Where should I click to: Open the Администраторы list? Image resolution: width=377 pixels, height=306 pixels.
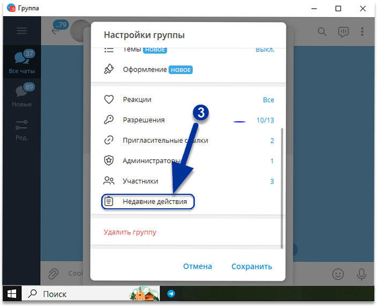coord(188,161)
